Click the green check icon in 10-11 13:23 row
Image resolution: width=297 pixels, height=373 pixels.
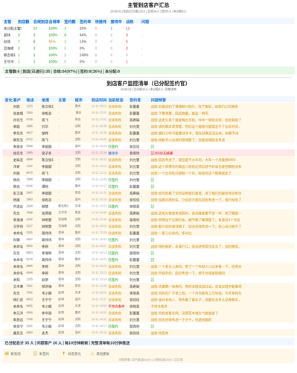click(x=153, y=207)
